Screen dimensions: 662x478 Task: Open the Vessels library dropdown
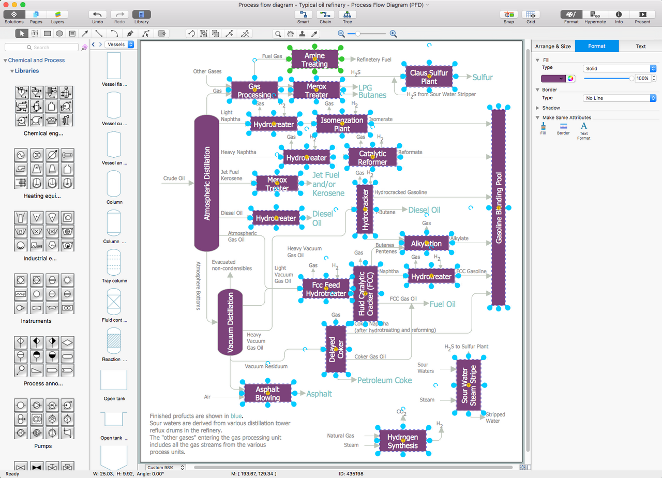(x=119, y=44)
